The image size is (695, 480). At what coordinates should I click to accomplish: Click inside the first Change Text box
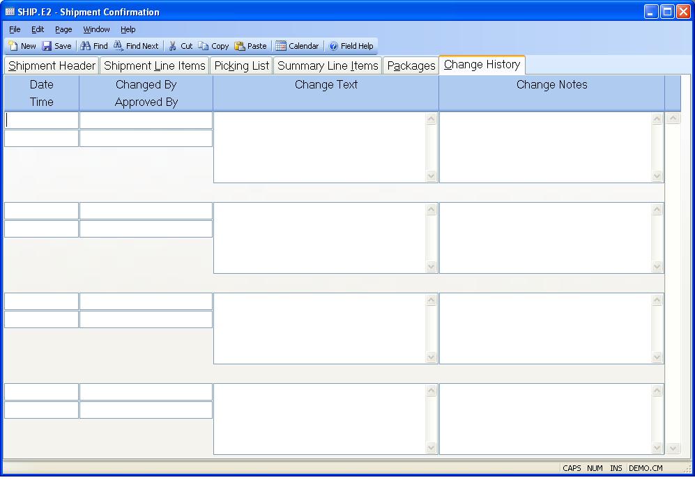[x=319, y=147]
